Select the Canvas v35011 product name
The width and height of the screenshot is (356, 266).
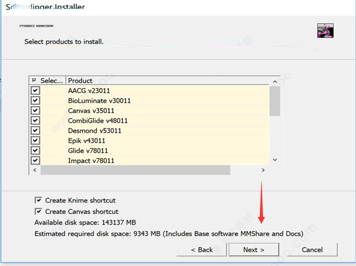(91, 111)
